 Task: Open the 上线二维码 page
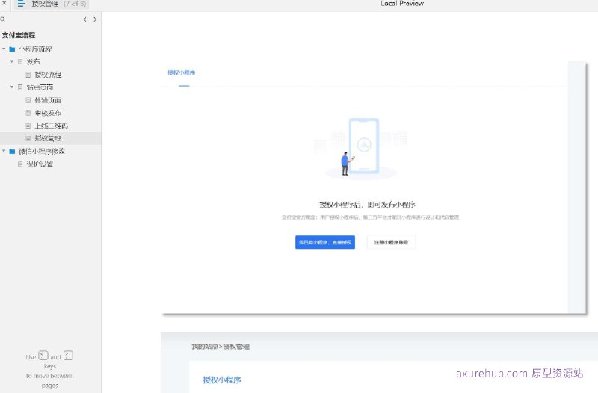coord(51,126)
